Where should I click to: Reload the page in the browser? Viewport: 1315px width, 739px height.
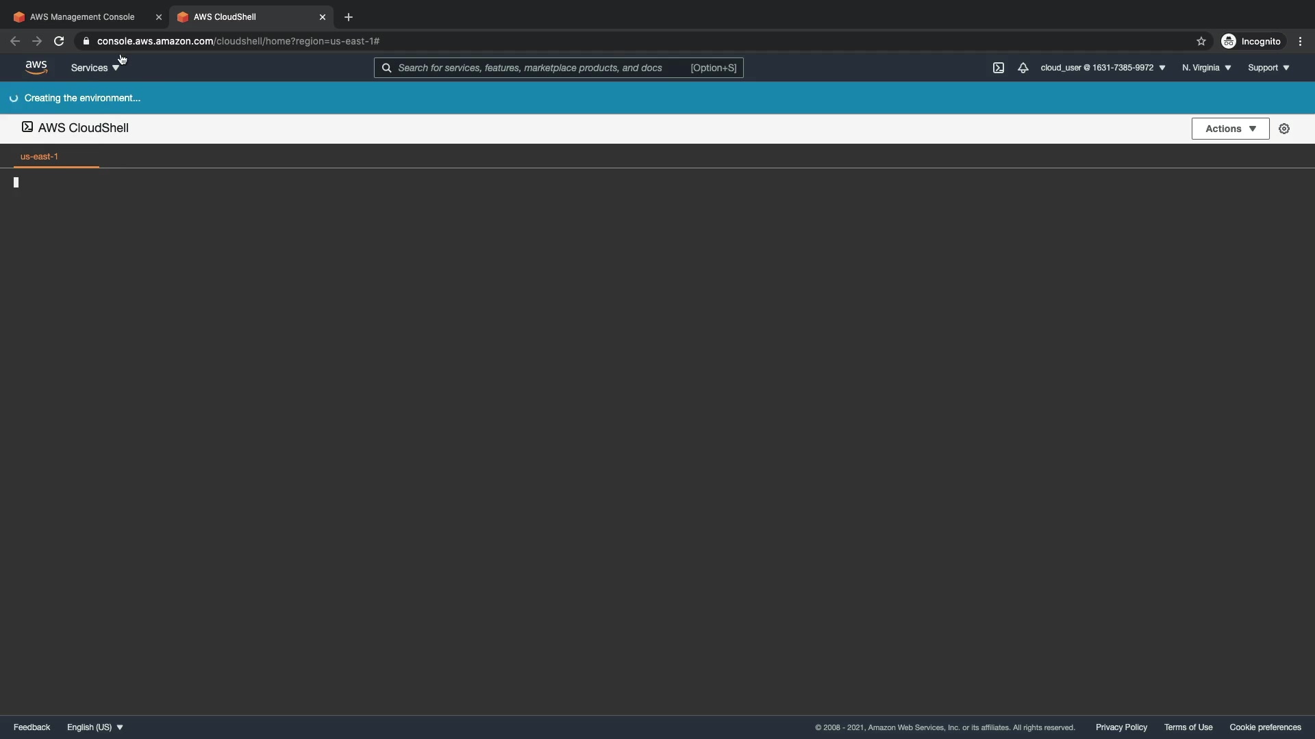[59, 42]
